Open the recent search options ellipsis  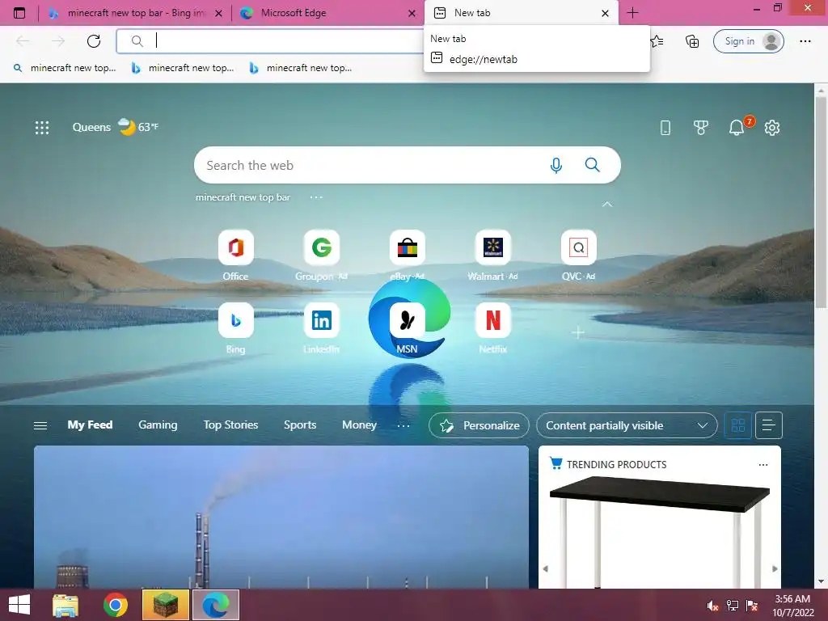(x=316, y=197)
